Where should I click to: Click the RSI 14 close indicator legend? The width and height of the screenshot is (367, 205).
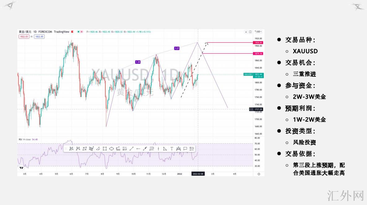(28, 139)
